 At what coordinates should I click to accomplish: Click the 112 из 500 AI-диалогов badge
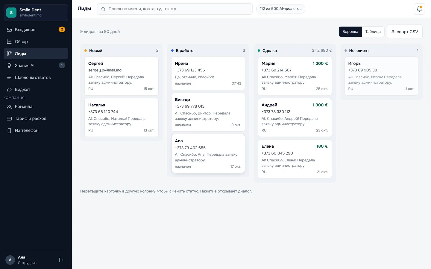click(281, 9)
